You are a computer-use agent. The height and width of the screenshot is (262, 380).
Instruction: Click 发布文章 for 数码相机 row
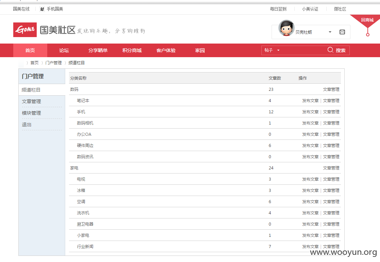[310, 123]
